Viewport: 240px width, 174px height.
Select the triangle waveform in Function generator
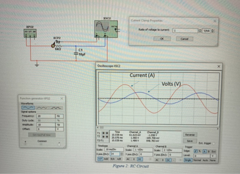click(x=42, y=108)
